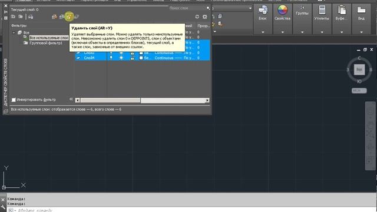Select Все используемые слои filter
Viewport: 377px width, 212px height.
(x=49, y=38)
